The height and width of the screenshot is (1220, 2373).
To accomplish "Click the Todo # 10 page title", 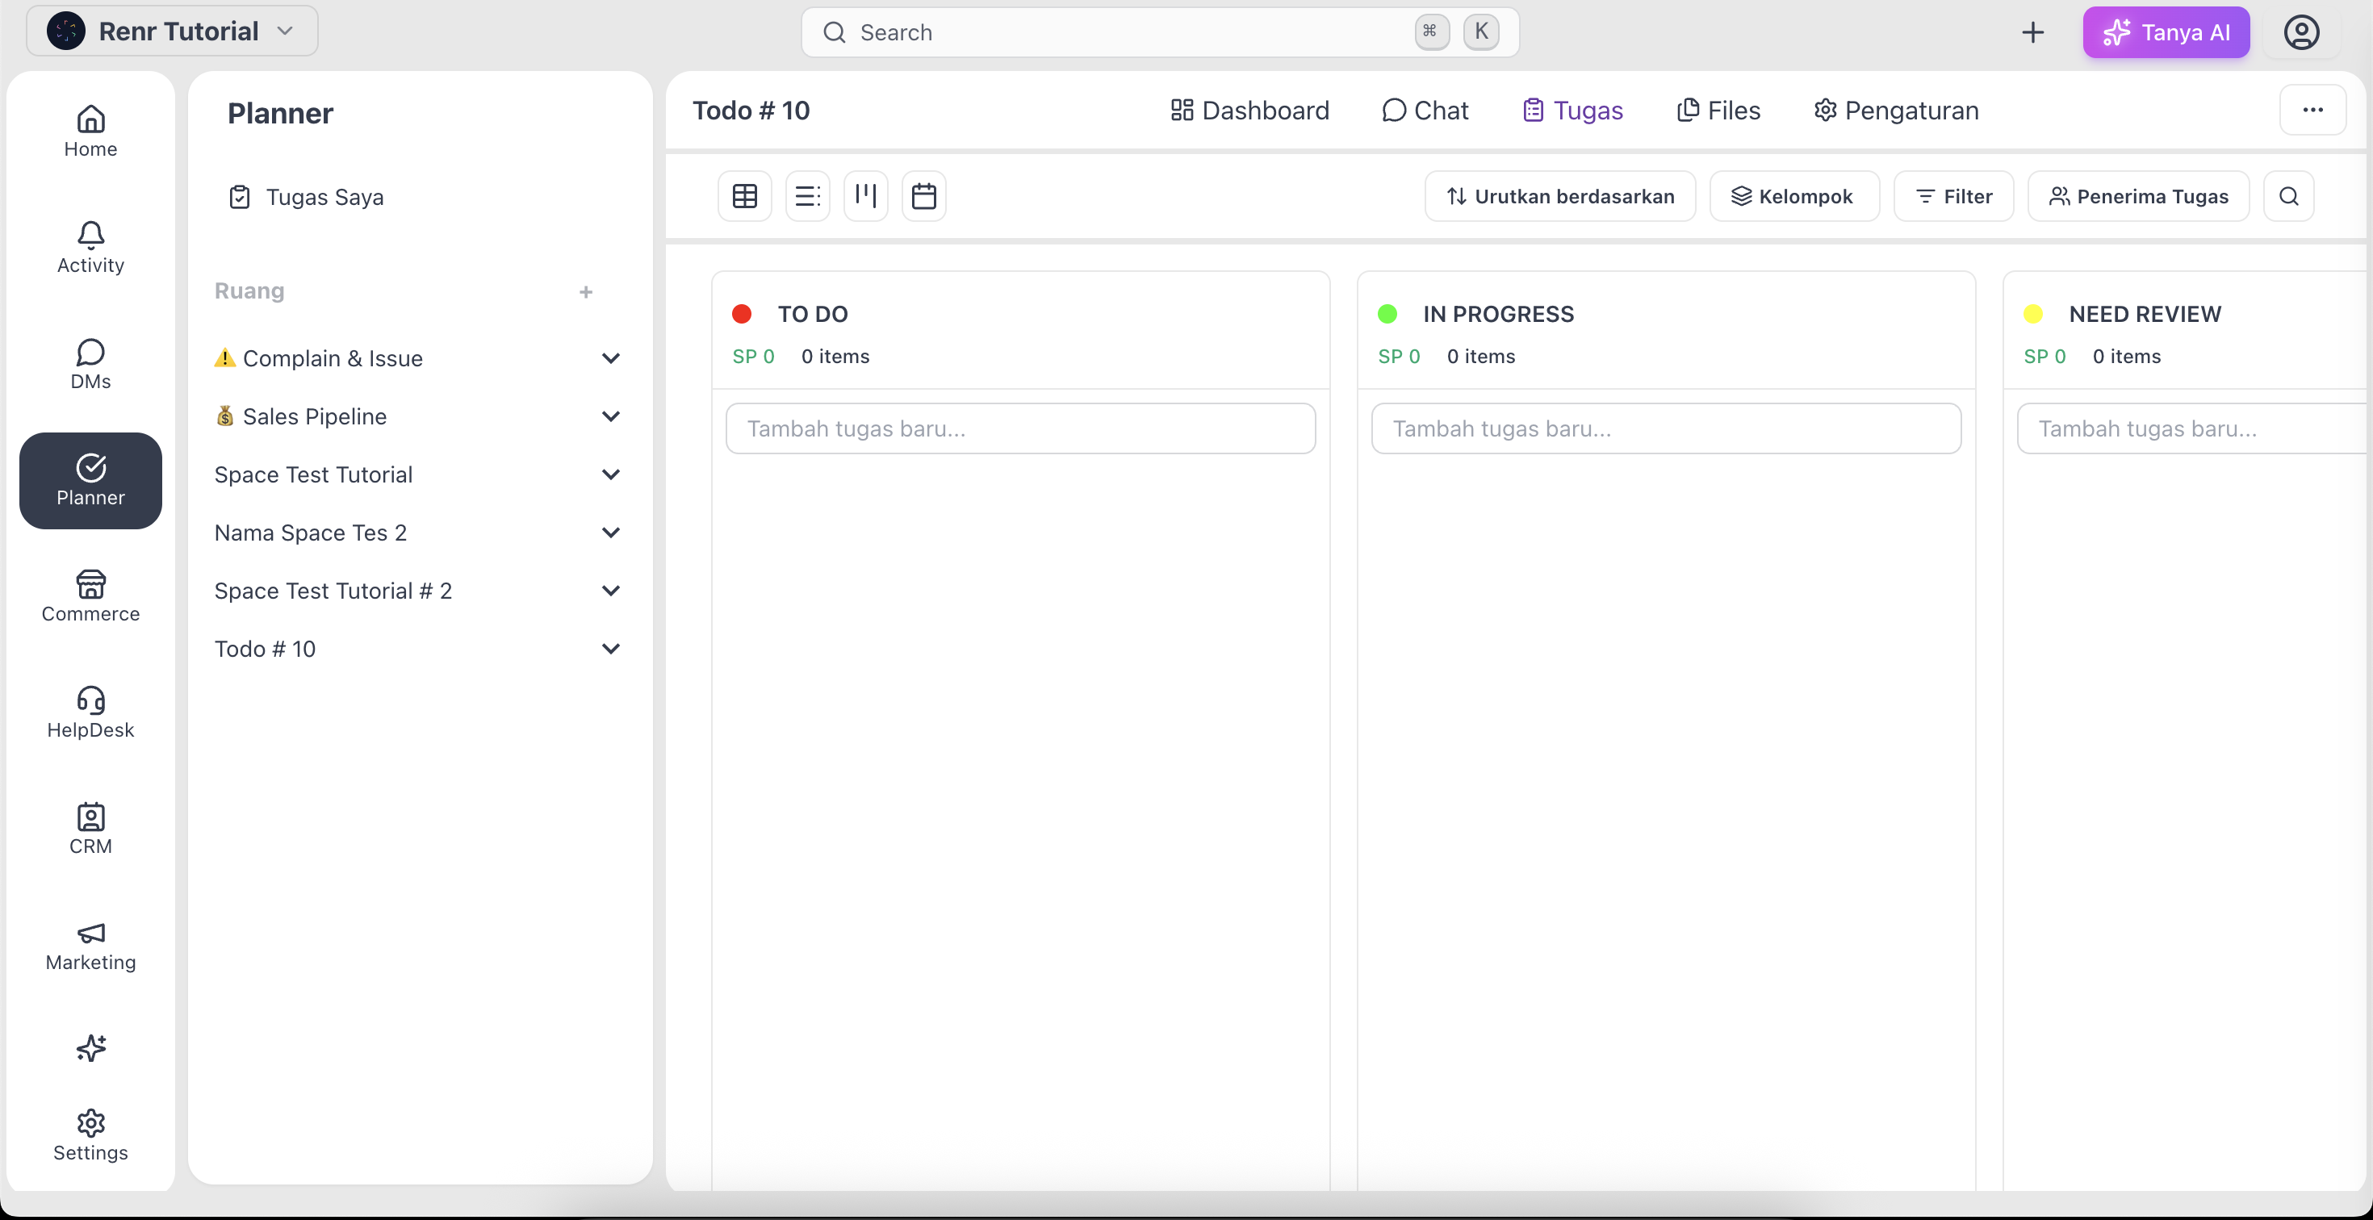I will (751, 111).
